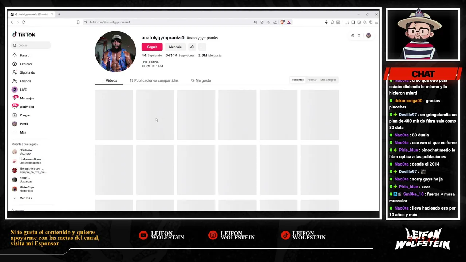The image size is (466, 262).
Task: Click 2.3M Me gusta text
Action: (210, 55)
